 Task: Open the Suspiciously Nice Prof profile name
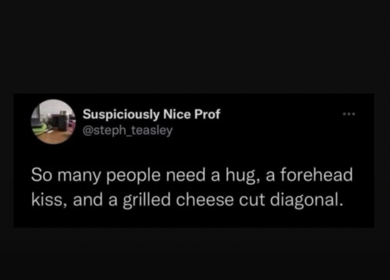151,115
